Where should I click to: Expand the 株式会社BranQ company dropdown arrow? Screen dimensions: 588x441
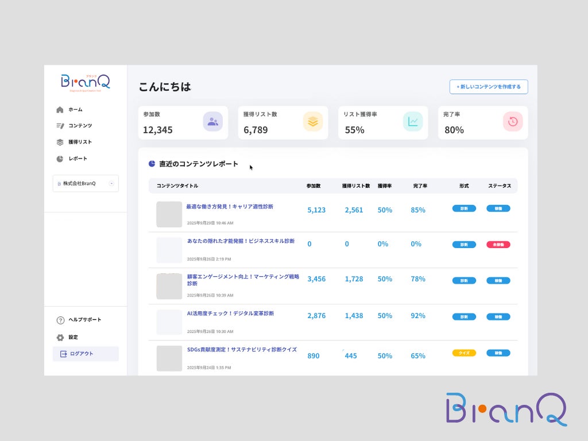111,183
